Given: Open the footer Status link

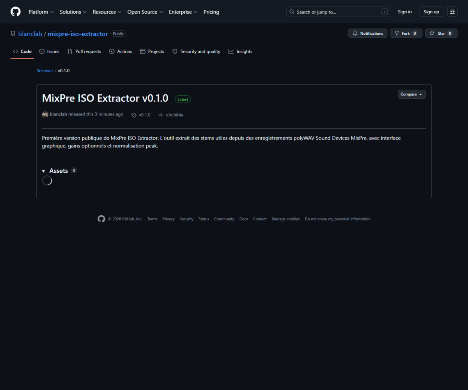Looking at the screenshot, I should pos(204,219).
